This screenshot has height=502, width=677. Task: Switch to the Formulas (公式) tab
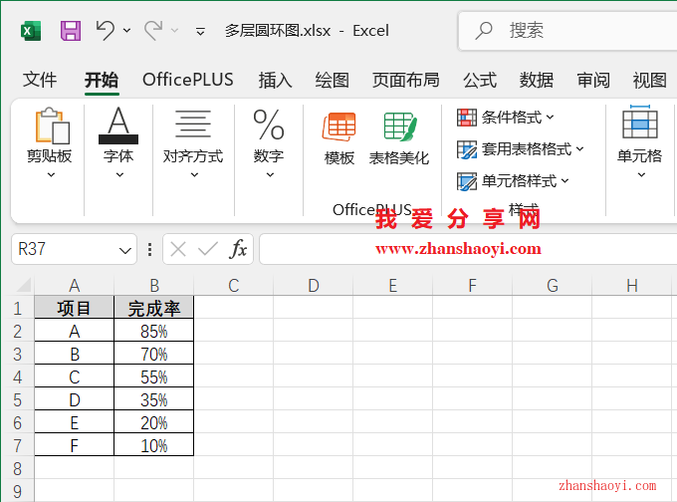tap(479, 80)
